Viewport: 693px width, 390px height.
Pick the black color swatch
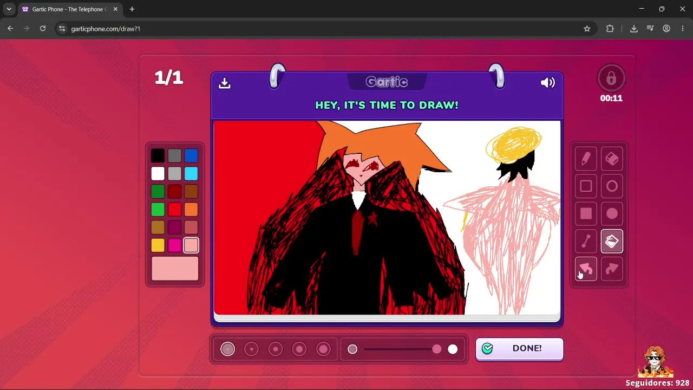pyautogui.click(x=158, y=156)
